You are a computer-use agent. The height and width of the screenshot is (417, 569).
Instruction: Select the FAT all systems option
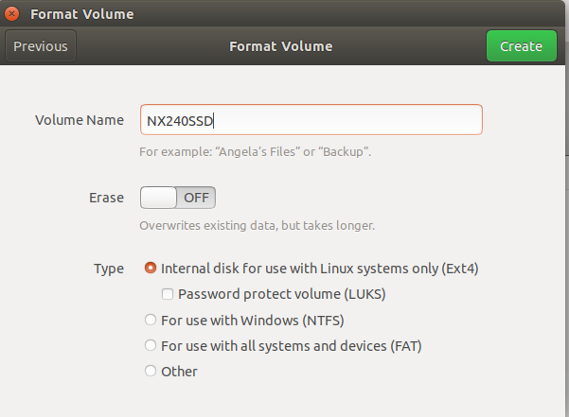(150, 346)
